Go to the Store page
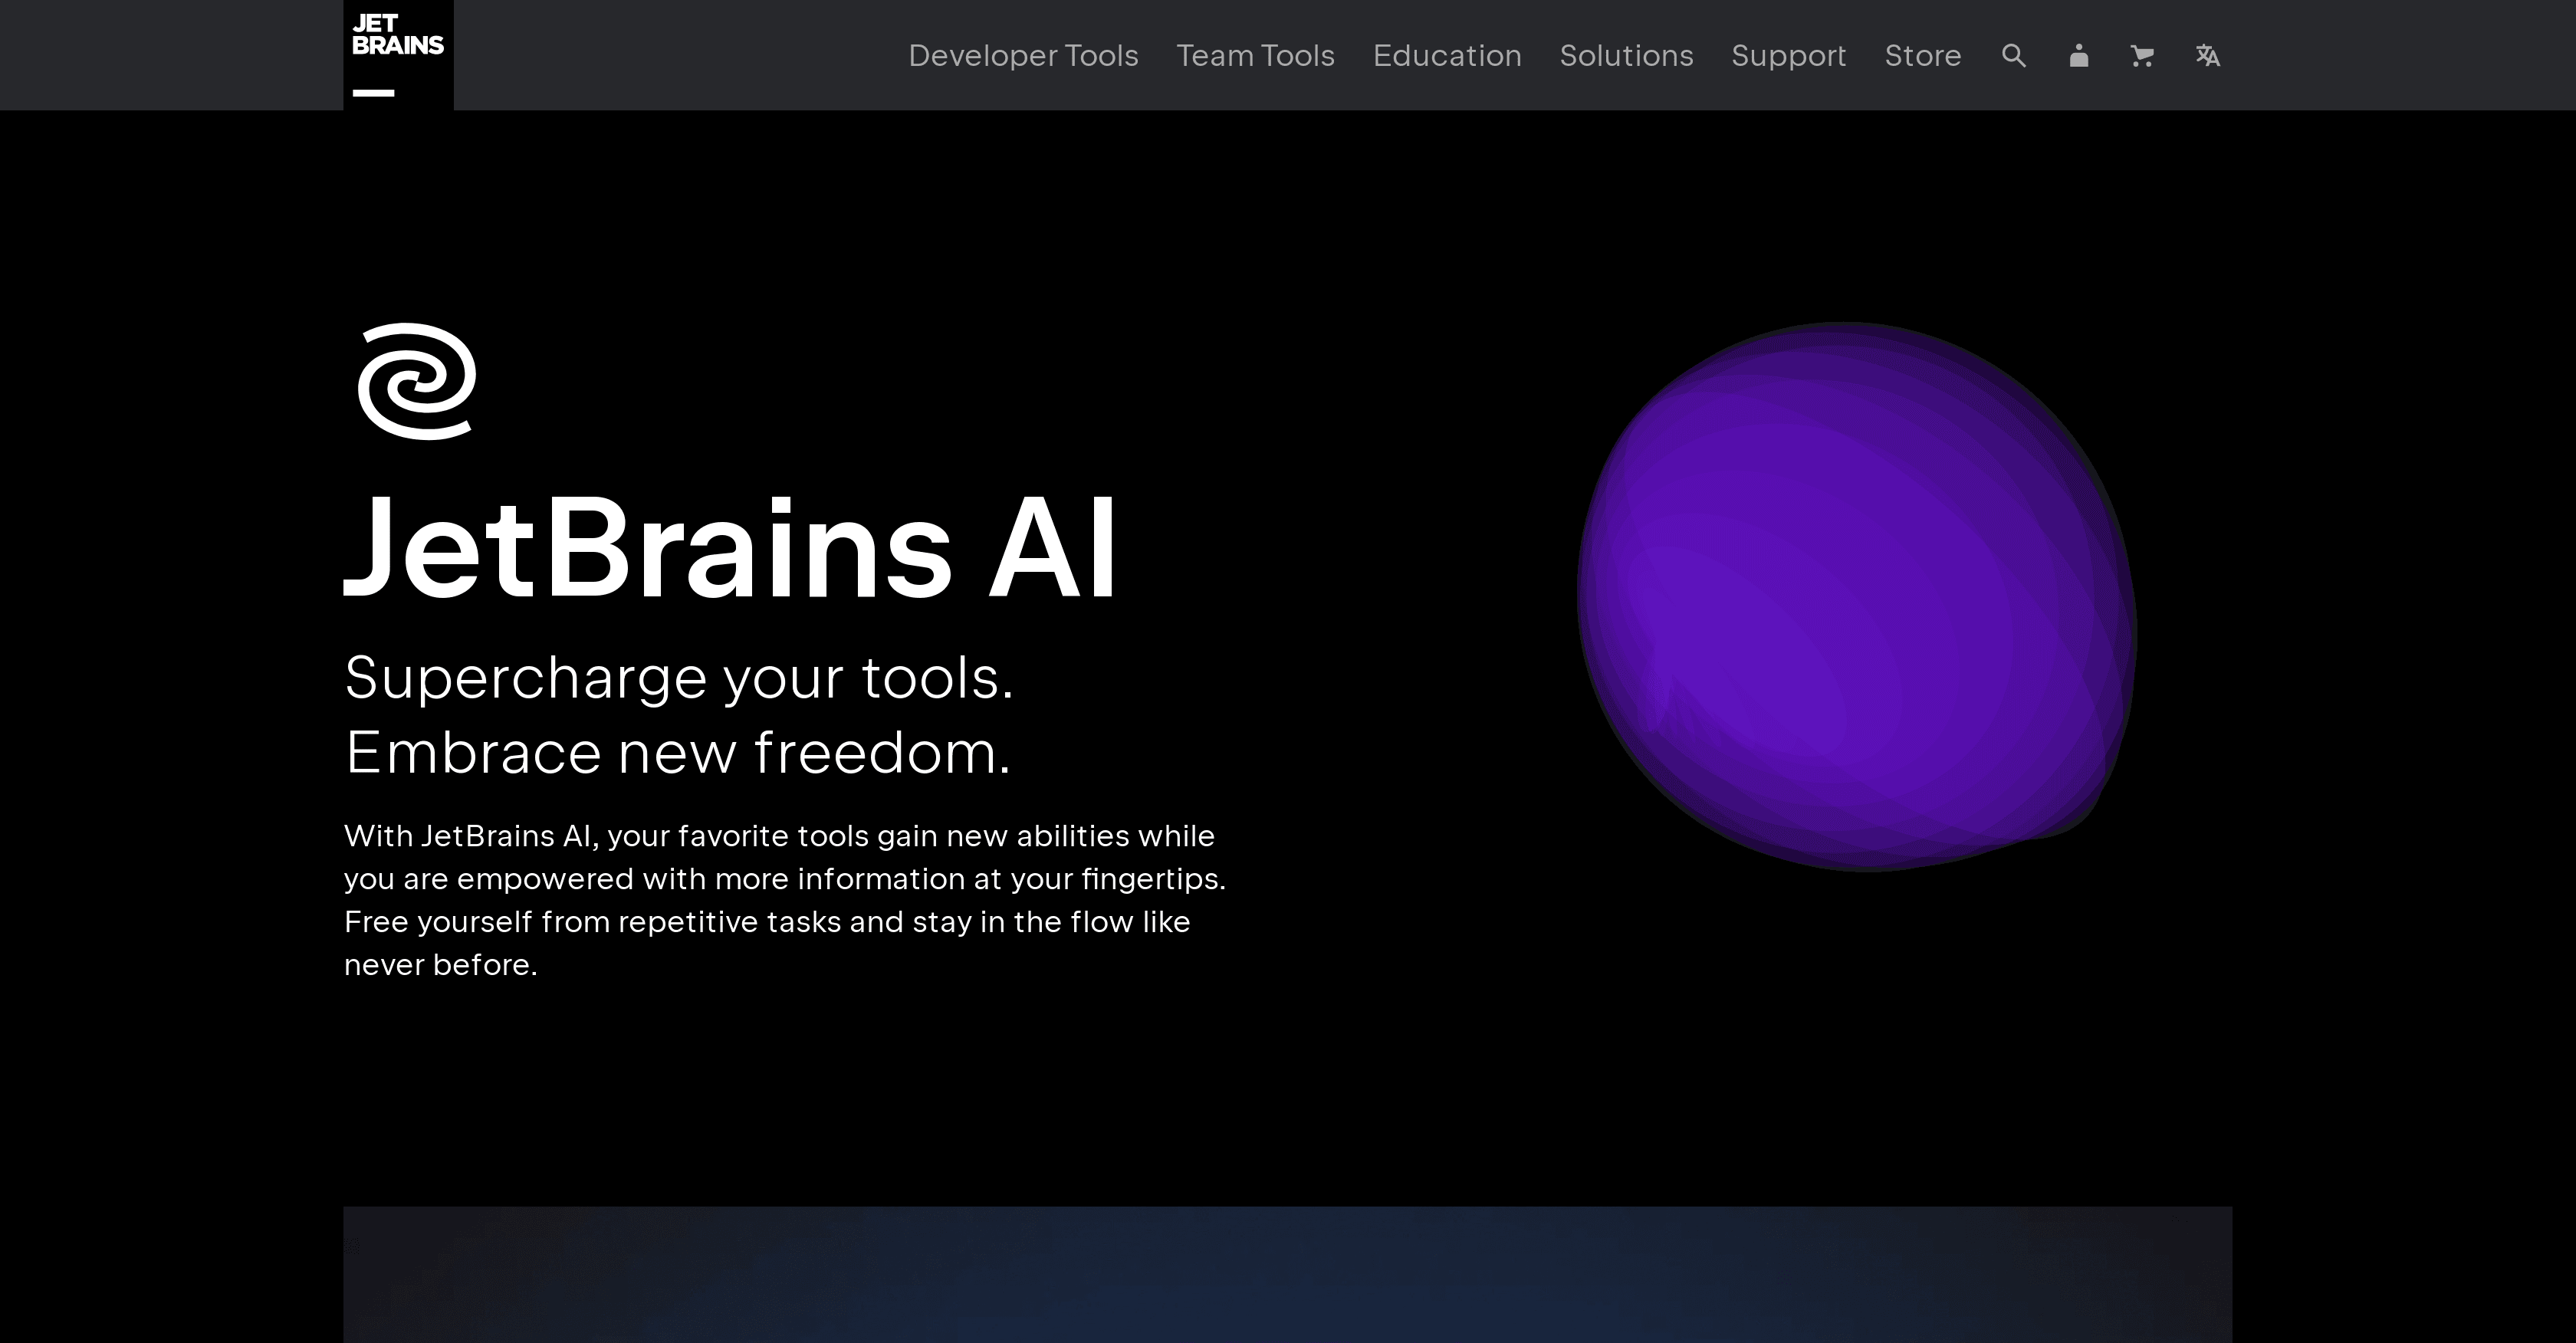Image resolution: width=2576 pixels, height=1343 pixels. pos(1922,55)
